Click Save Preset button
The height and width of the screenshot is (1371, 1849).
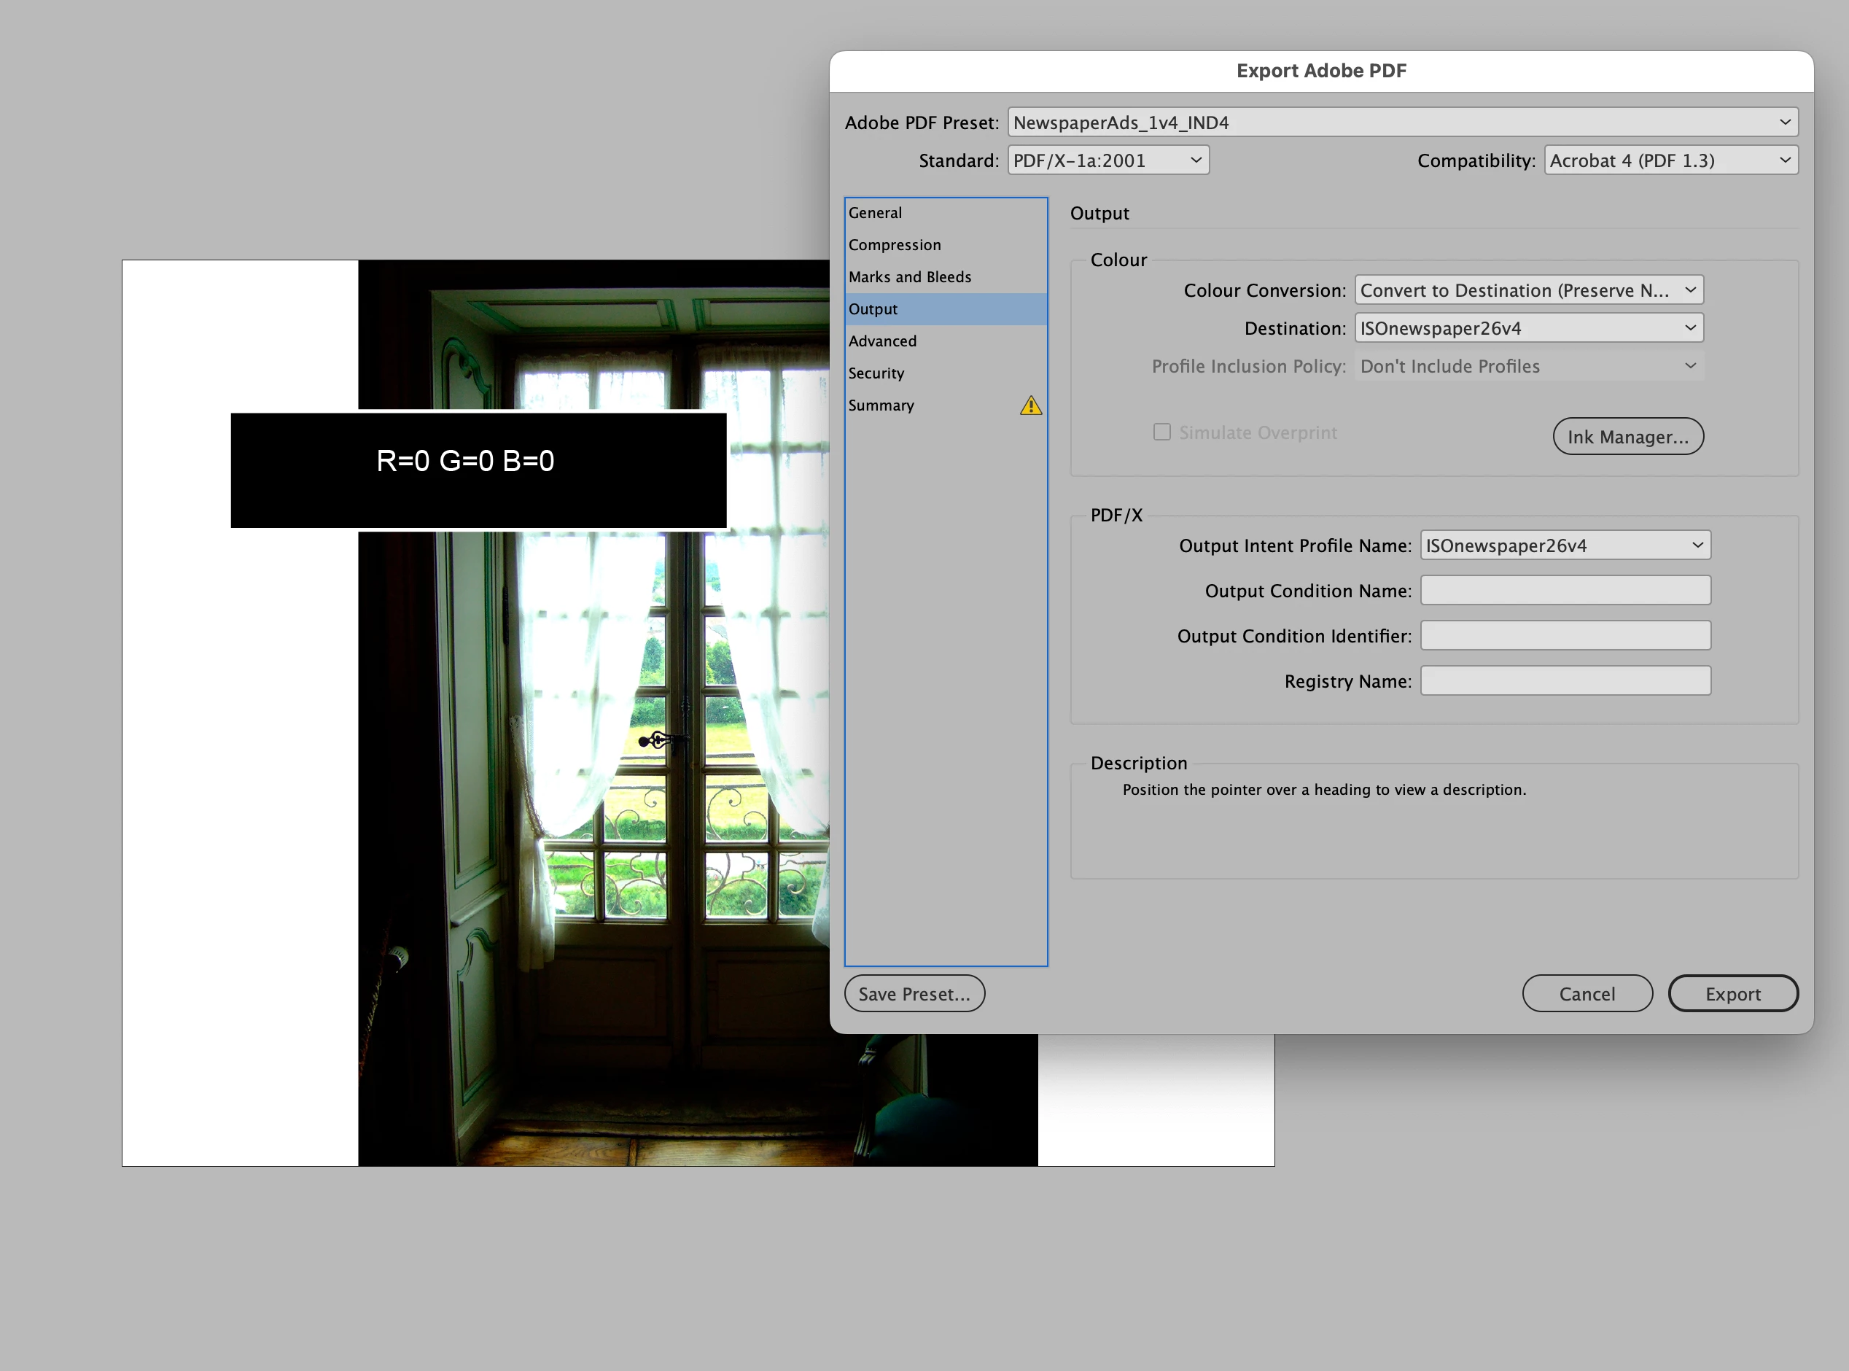[914, 993]
